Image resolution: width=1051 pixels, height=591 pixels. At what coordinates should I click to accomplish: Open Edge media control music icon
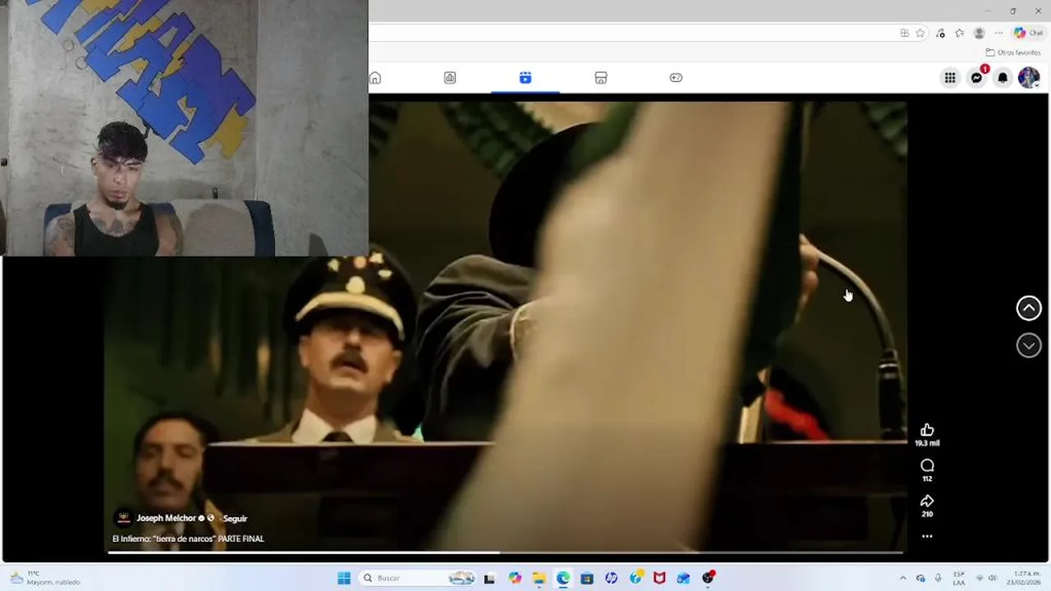(x=941, y=33)
